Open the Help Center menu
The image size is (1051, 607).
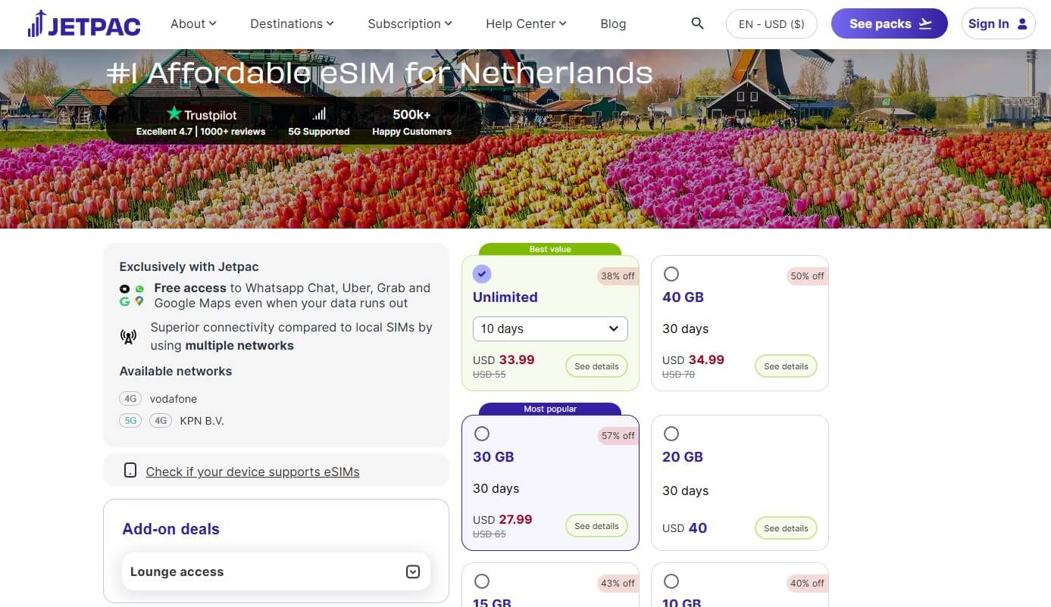coord(525,23)
